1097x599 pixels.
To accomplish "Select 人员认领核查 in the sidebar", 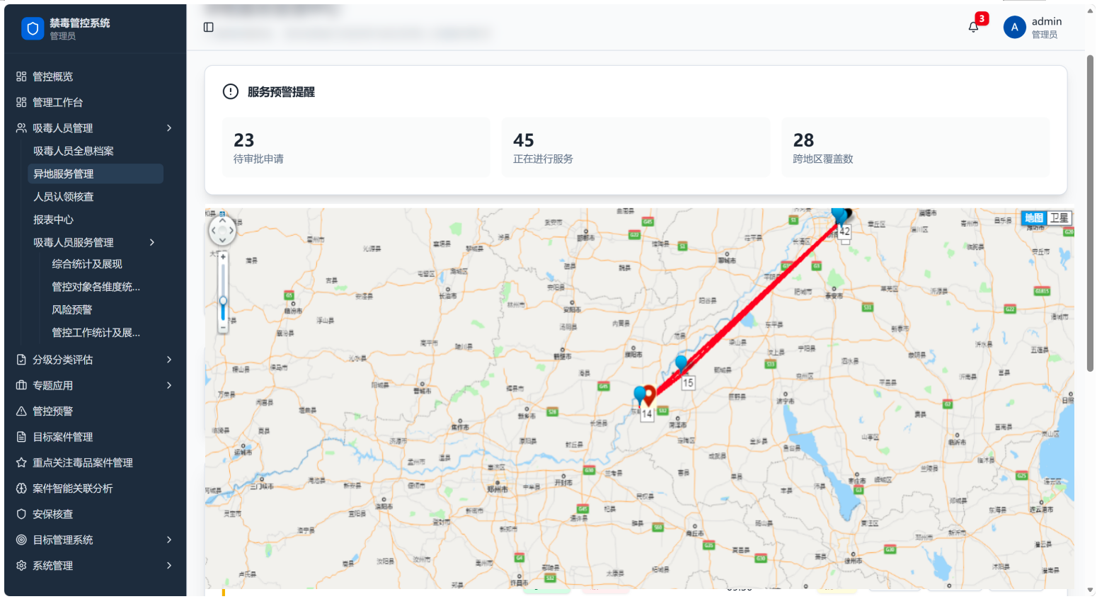I will tap(95, 197).
